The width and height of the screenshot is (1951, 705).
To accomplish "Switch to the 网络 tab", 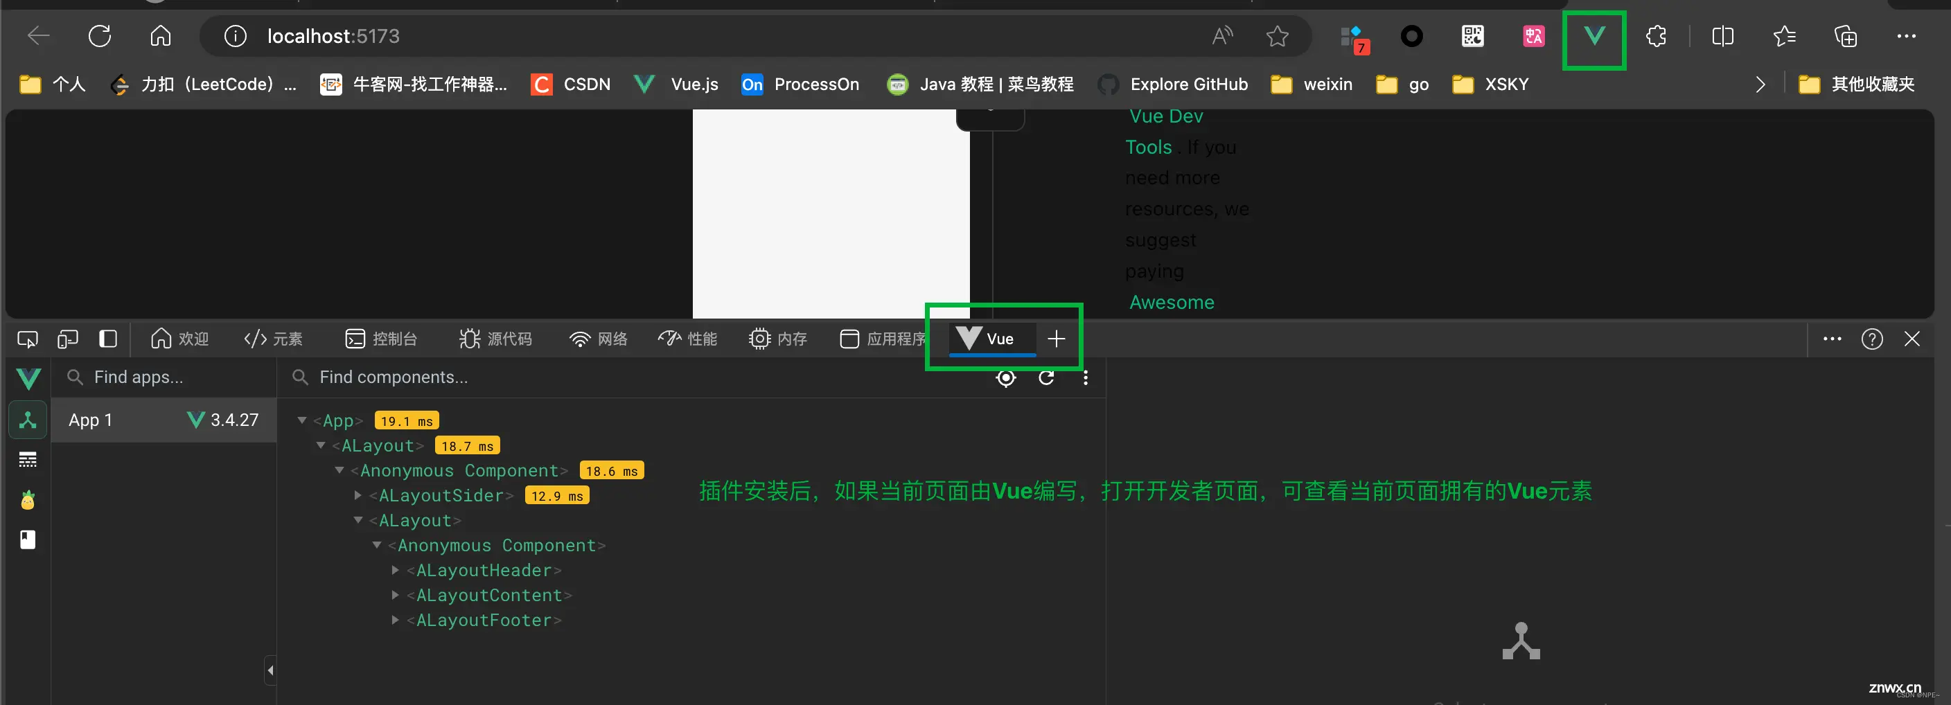I will 599,339.
